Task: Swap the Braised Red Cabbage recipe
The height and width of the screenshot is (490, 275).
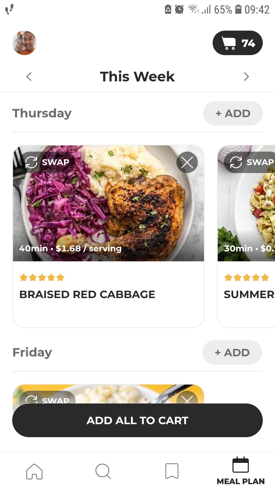Action: [x=48, y=162]
